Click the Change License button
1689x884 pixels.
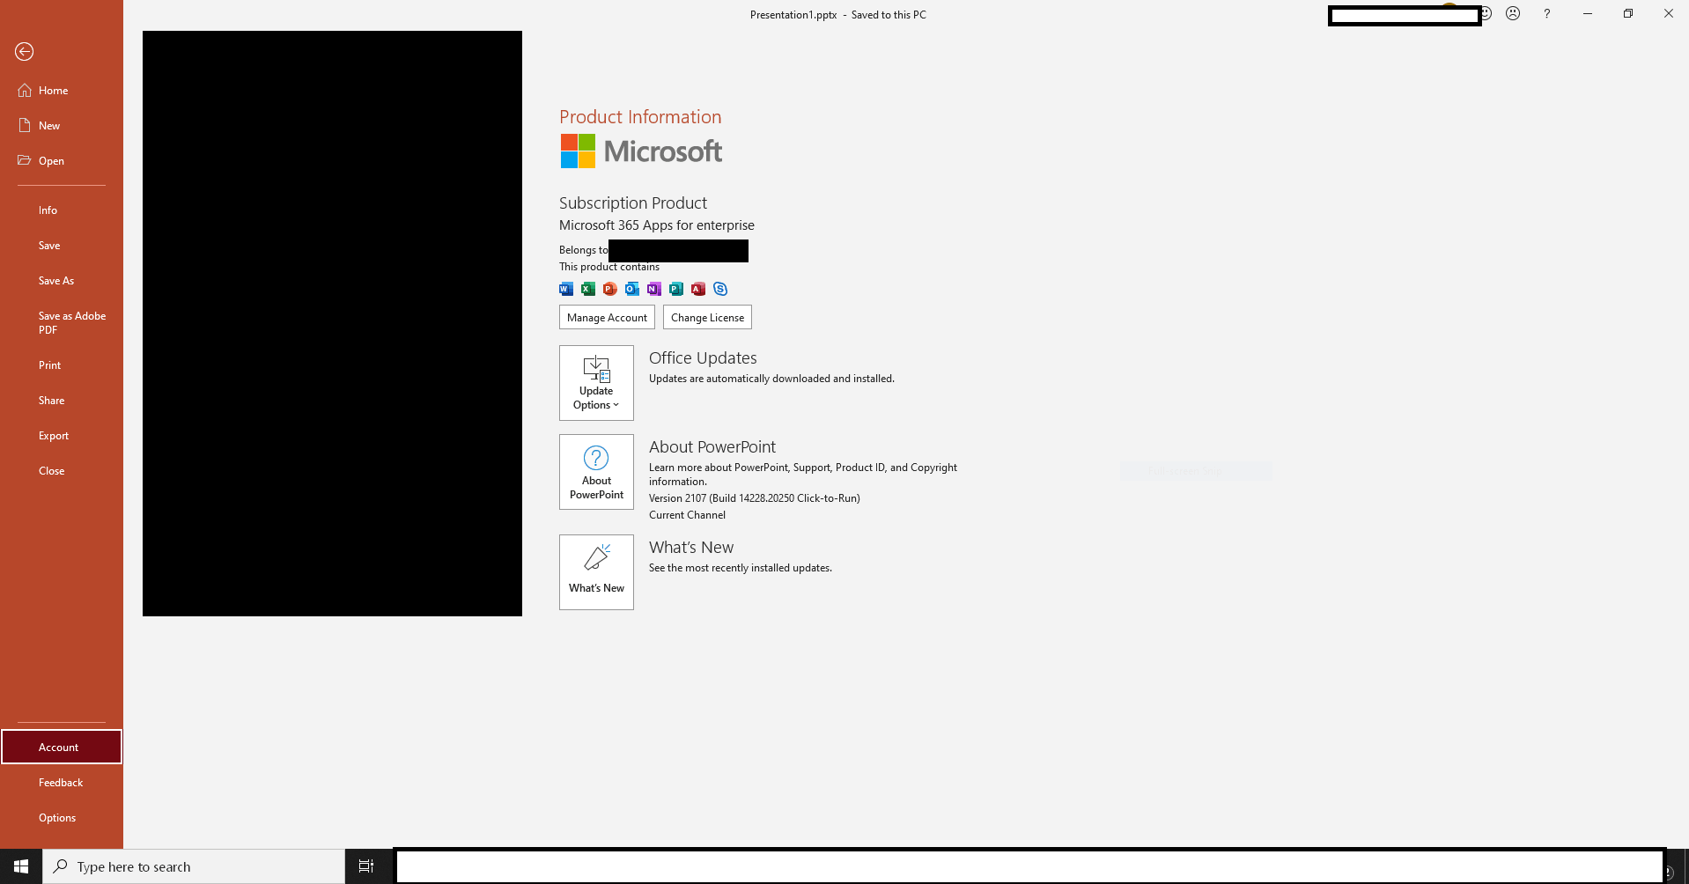[x=707, y=317]
